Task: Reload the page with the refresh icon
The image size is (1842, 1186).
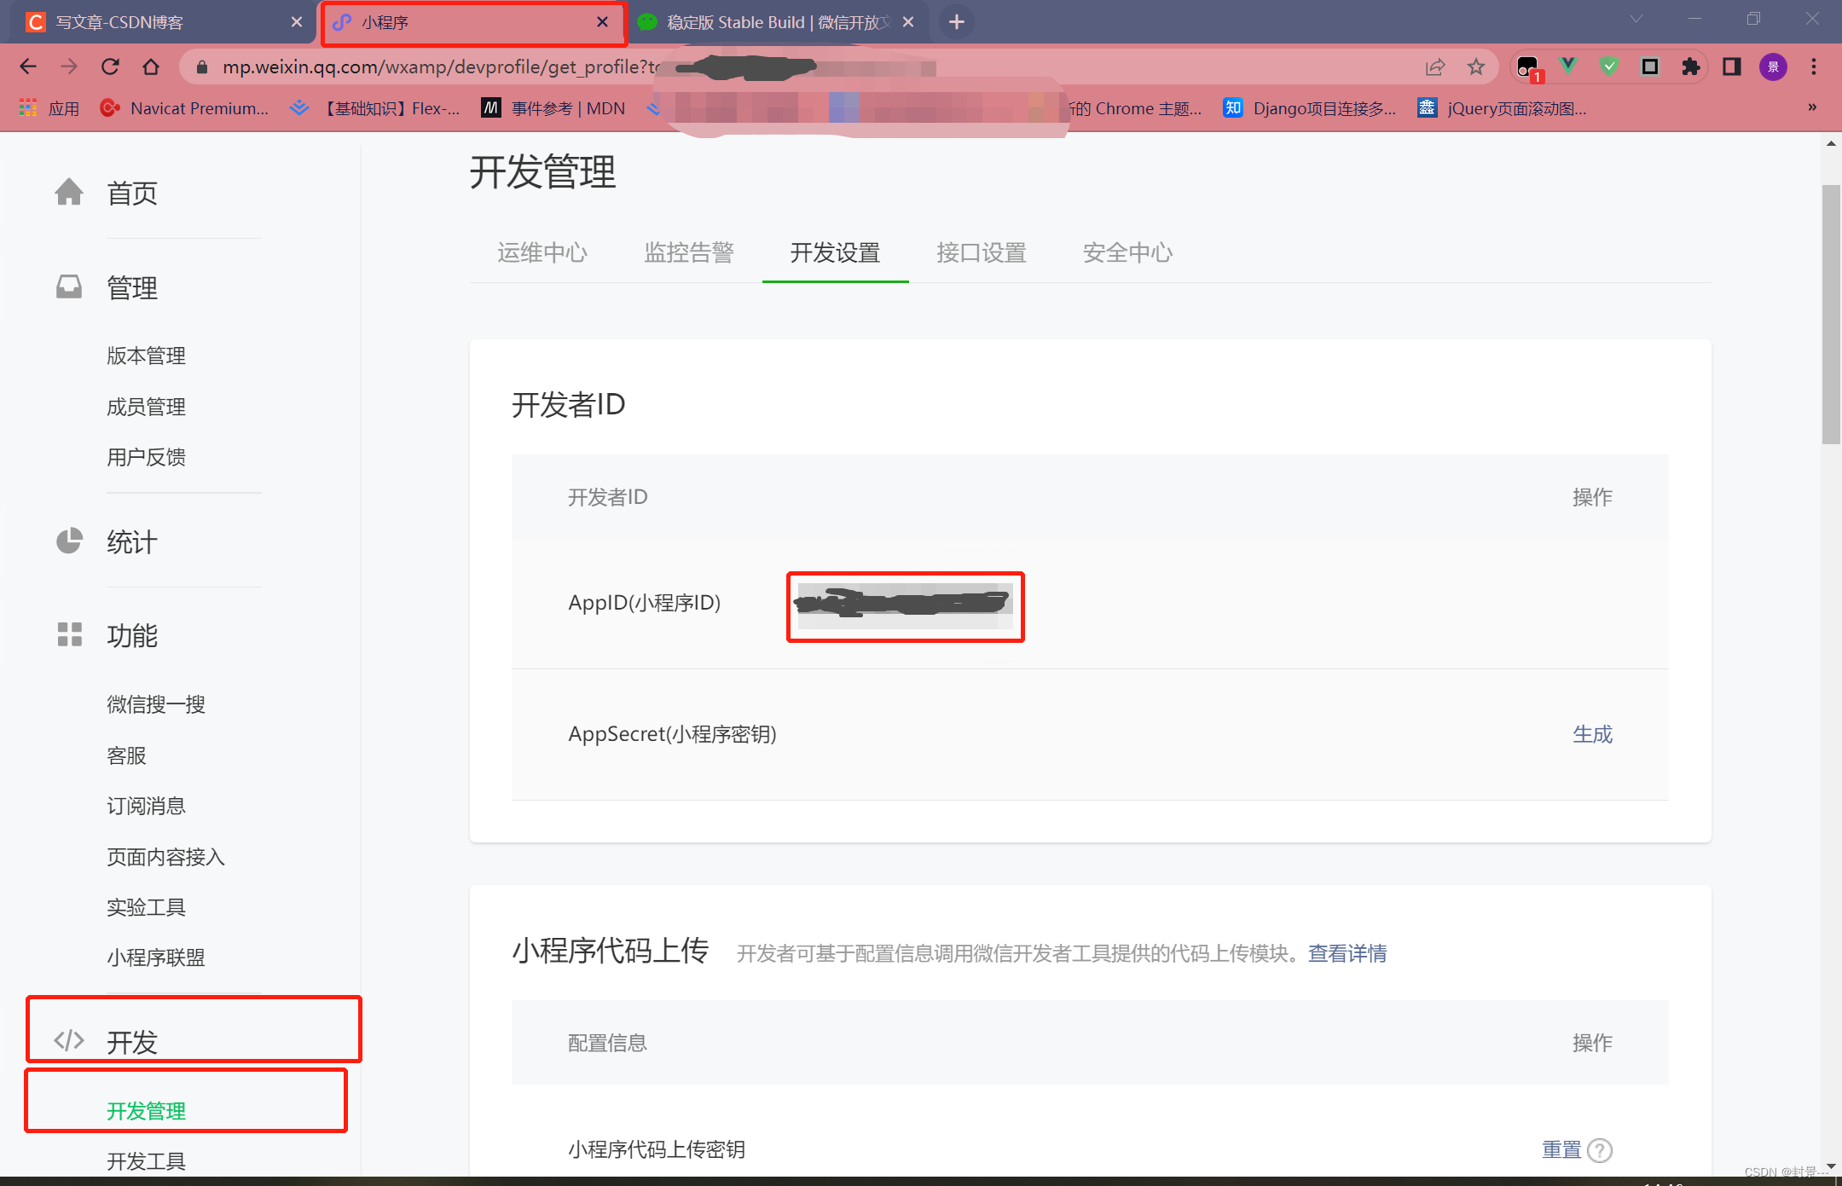Action: pyautogui.click(x=110, y=67)
